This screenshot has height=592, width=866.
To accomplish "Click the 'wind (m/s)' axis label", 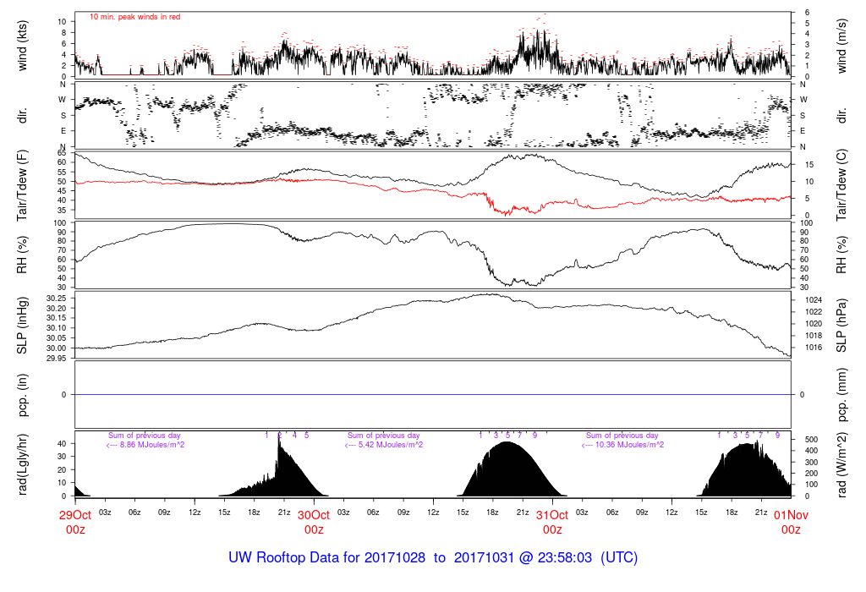I will pos(841,46).
